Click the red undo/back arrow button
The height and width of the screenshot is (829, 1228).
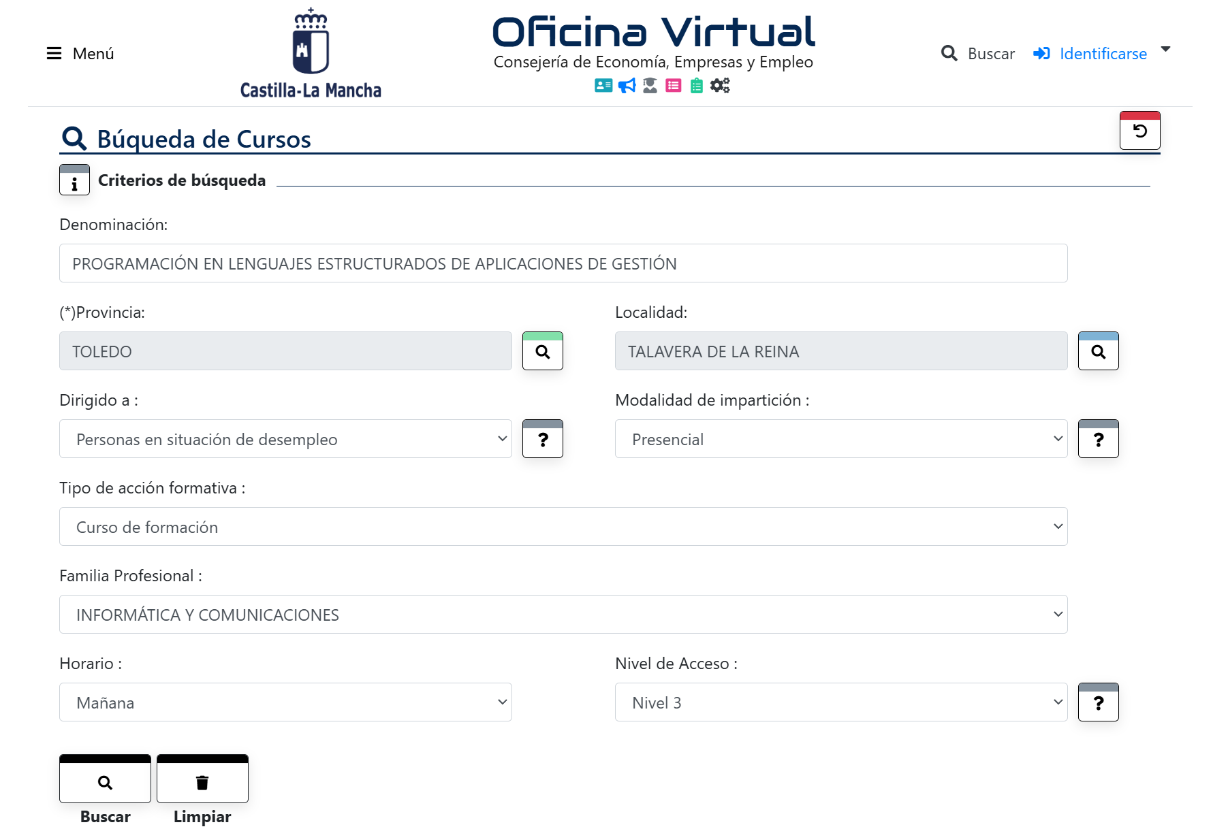[1139, 131]
